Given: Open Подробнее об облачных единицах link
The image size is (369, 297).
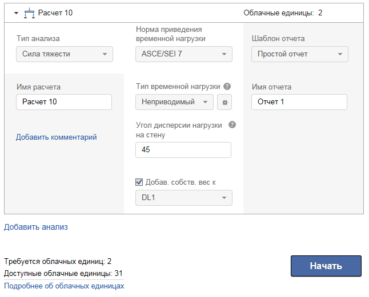Looking at the screenshot, I should pos(64,286).
